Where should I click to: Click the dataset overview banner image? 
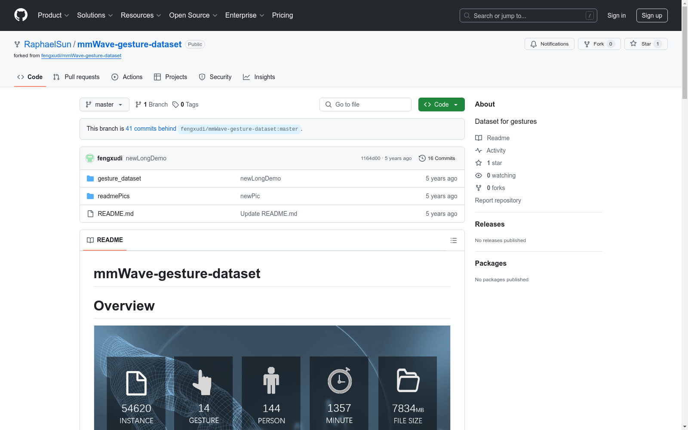pyautogui.click(x=272, y=378)
